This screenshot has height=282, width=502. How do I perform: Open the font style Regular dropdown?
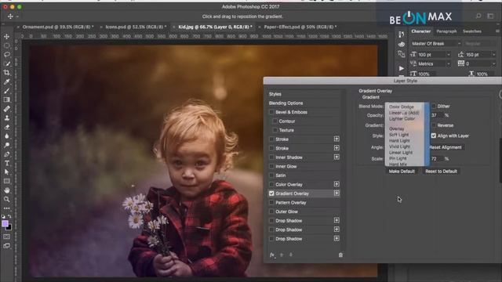click(479, 44)
